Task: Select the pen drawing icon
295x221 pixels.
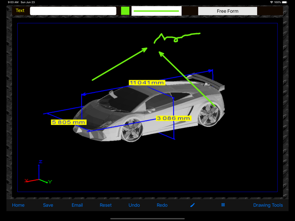Action: (192, 205)
